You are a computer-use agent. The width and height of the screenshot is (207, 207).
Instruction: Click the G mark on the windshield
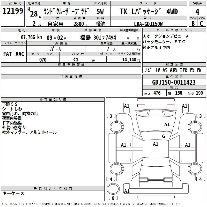[x=163, y=136]
